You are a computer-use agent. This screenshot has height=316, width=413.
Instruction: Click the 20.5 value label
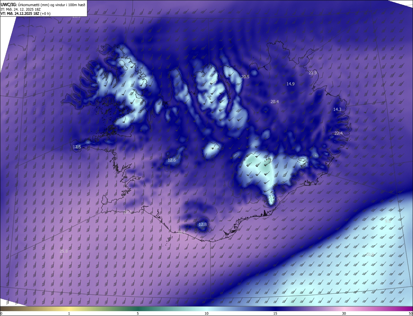[245, 77]
